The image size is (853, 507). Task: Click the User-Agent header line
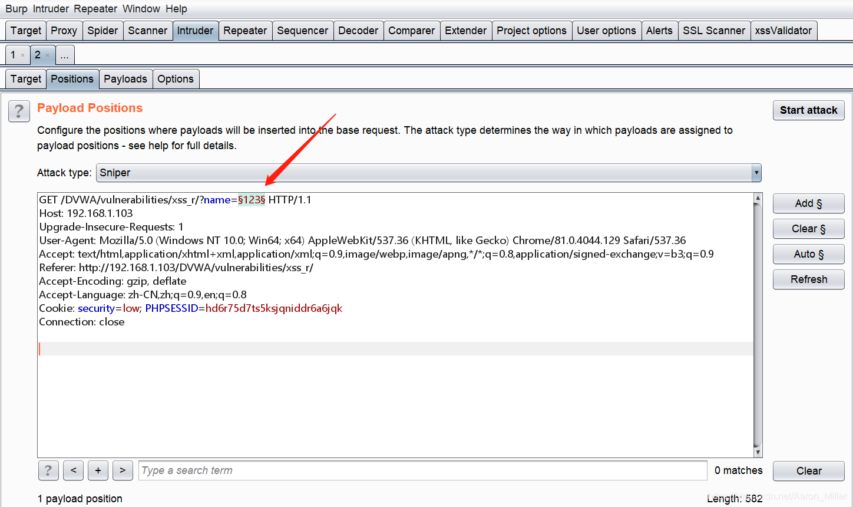pos(362,241)
